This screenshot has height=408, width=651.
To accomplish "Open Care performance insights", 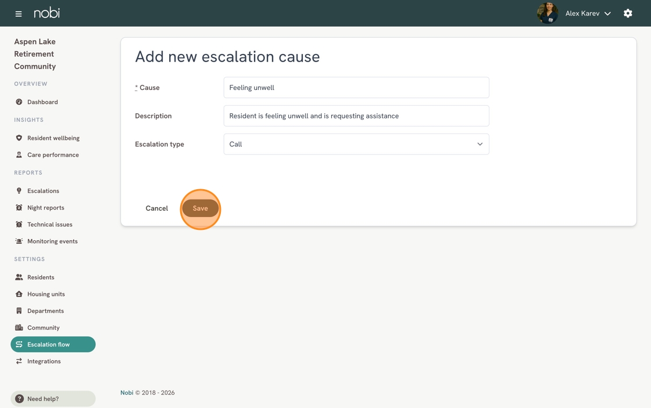I will tap(53, 154).
